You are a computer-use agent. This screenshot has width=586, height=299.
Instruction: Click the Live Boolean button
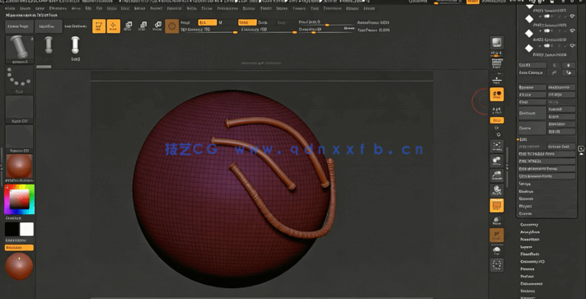(76, 26)
